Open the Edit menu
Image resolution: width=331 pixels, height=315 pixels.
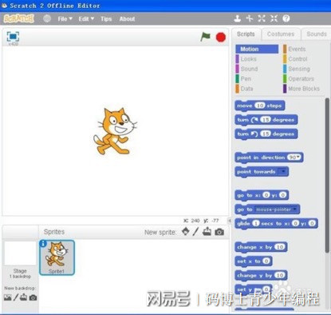click(x=86, y=19)
